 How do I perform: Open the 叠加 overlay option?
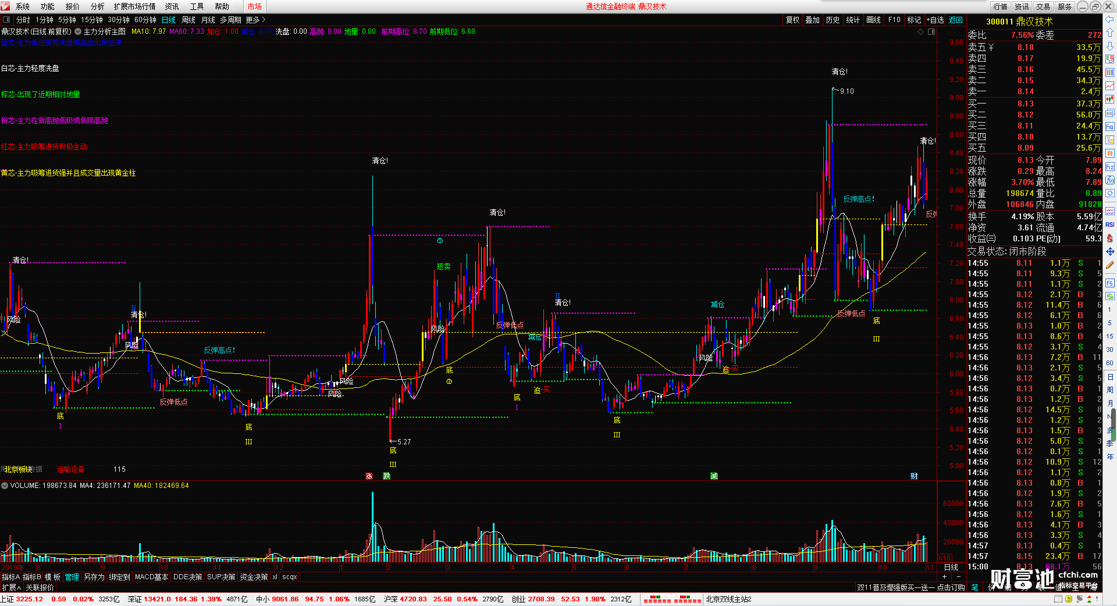click(x=812, y=20)
